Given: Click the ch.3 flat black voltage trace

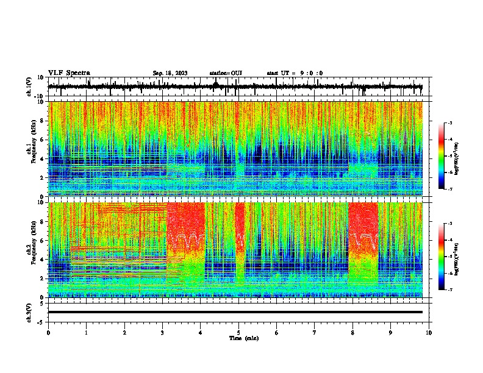Looking at the screenshot, I should click(x=235, y=312).
